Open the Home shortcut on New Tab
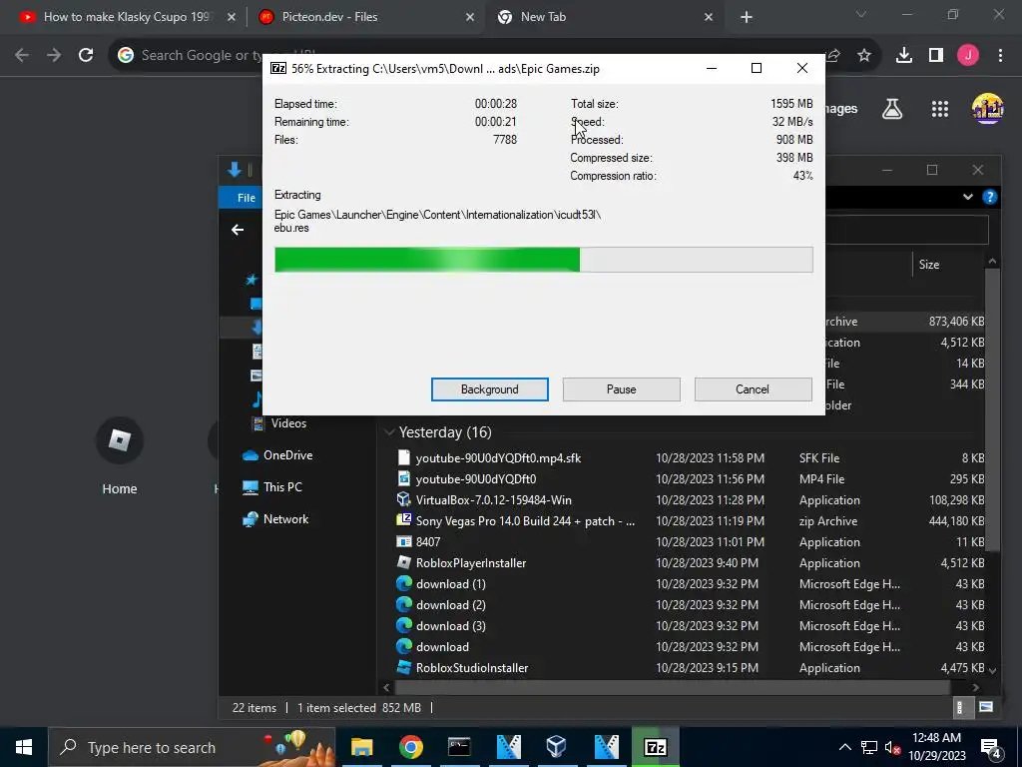This screenshot has width=1022, height=767. (x=120, y=456)
